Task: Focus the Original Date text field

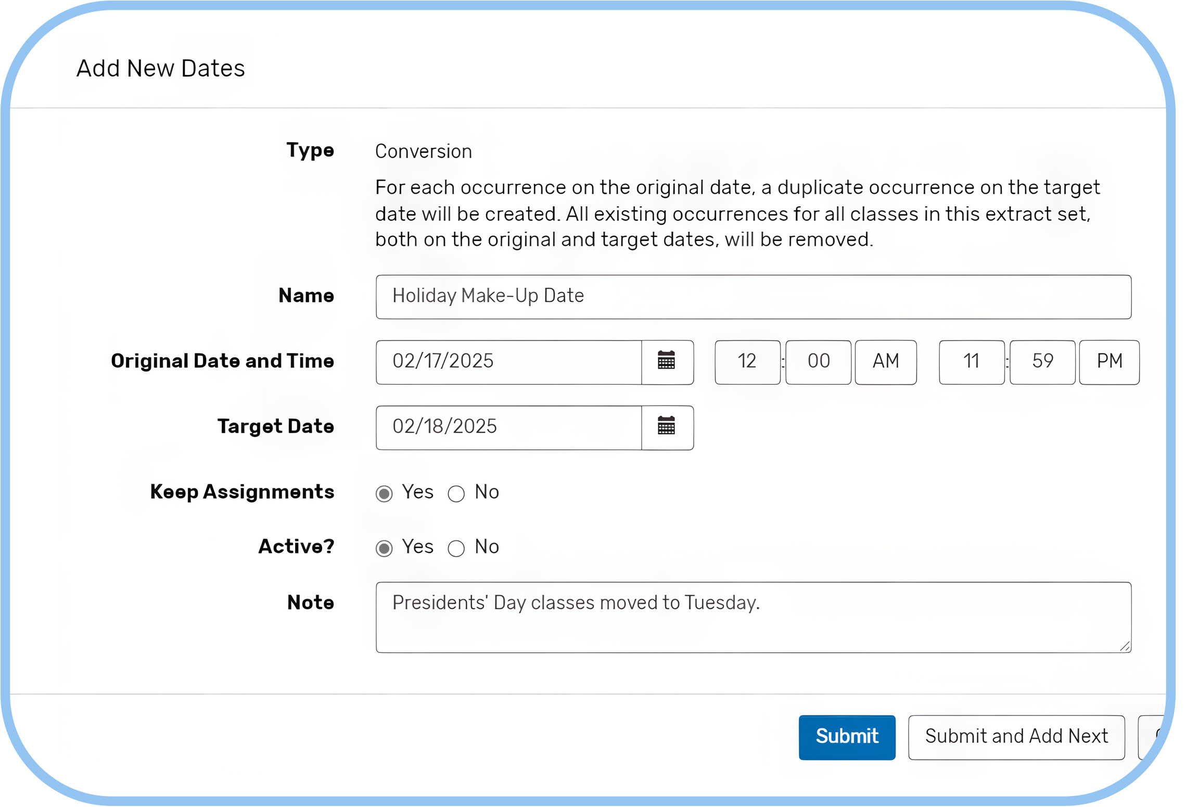Action: click(x=508, y=362)
